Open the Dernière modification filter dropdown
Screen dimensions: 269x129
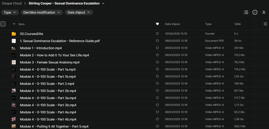[x=42, y=12]
